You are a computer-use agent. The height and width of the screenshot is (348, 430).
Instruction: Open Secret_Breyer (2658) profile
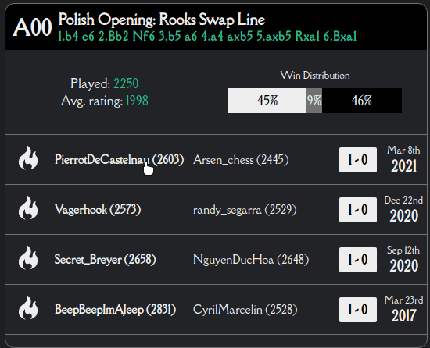105,259
